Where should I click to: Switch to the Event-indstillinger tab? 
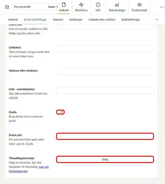[x=35, y=20]
